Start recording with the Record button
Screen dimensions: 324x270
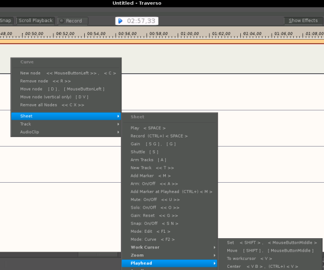73,21
